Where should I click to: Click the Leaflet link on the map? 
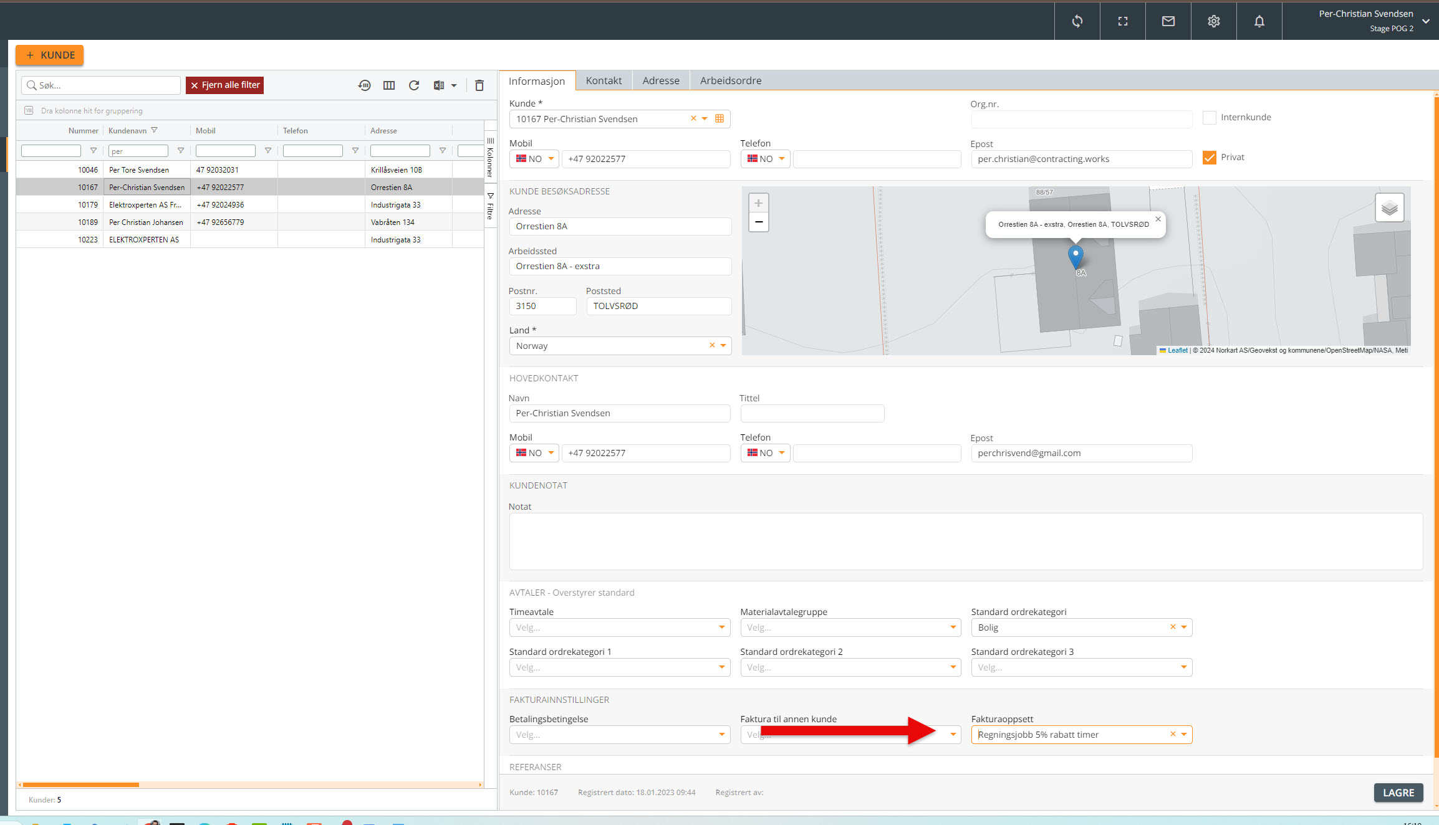[x=1177, y=350]
